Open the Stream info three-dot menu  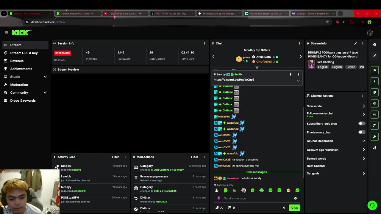pos(363,43)
